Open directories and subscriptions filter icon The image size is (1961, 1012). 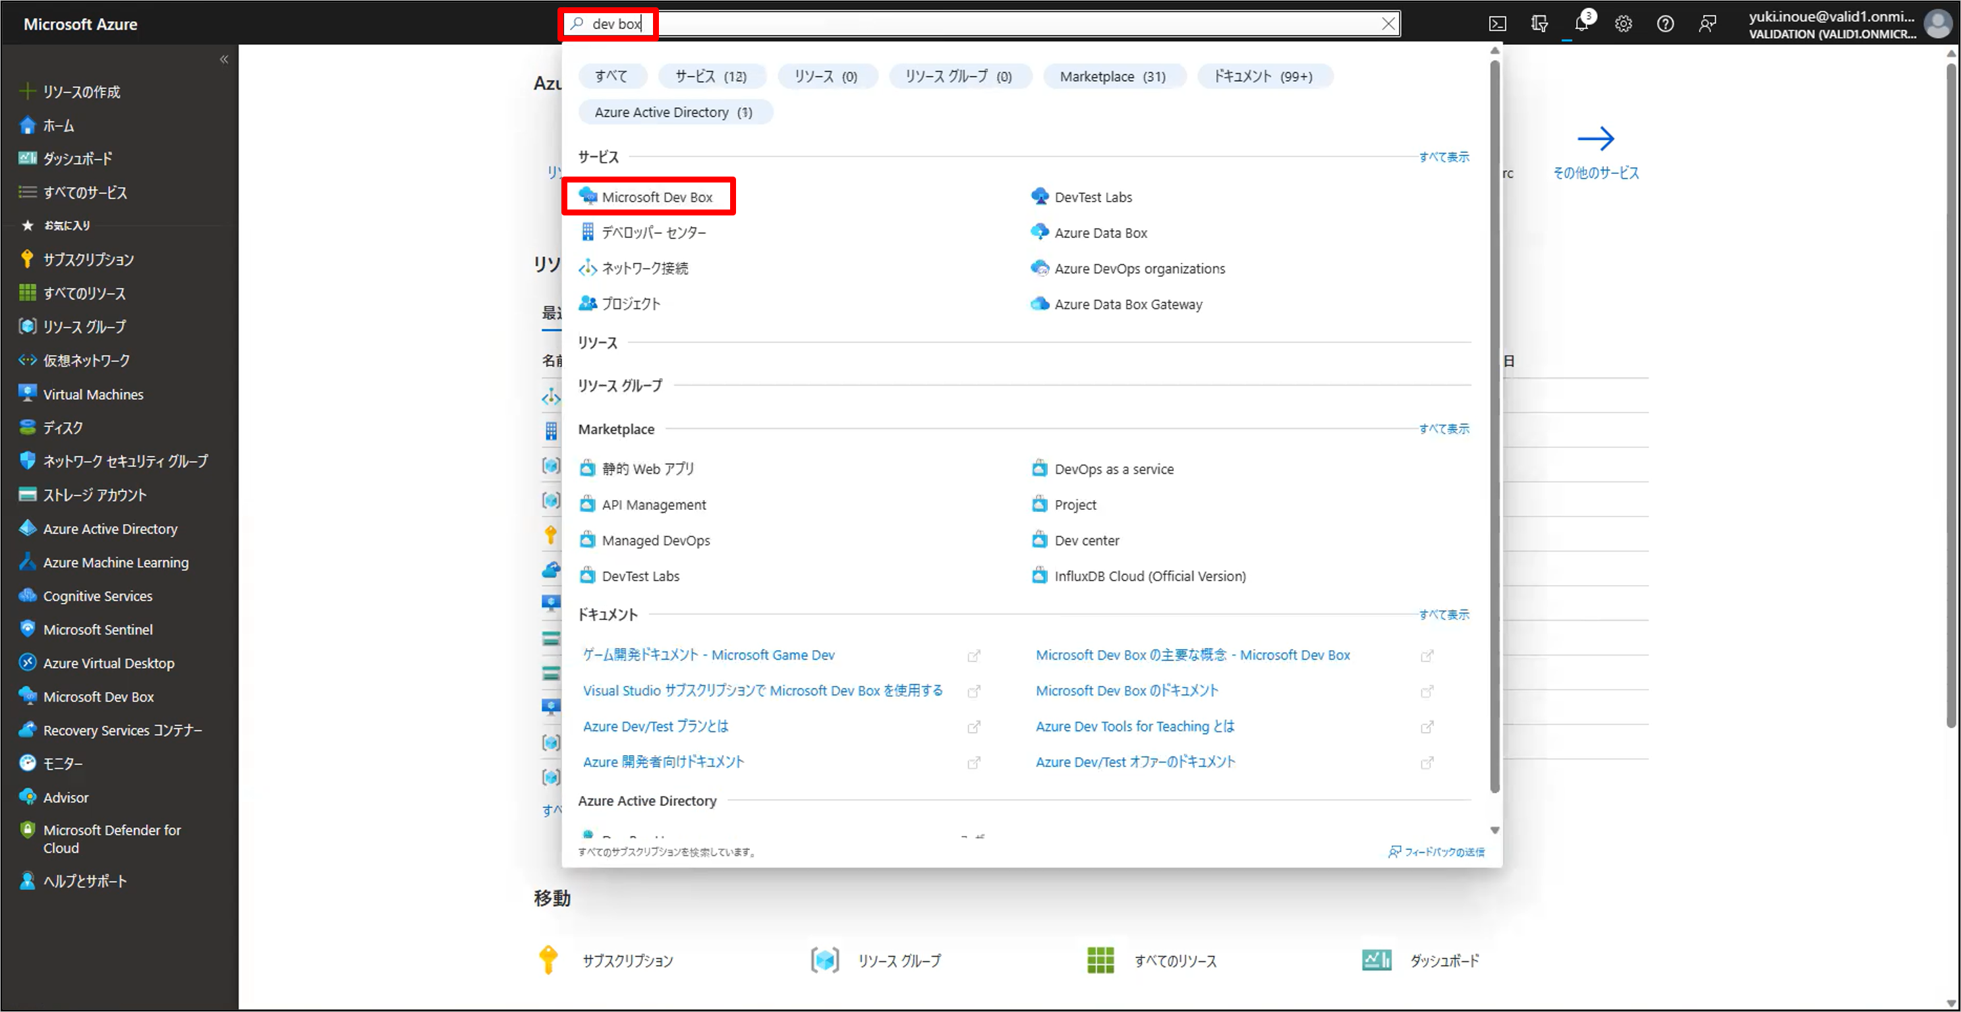pos(1539,24)
